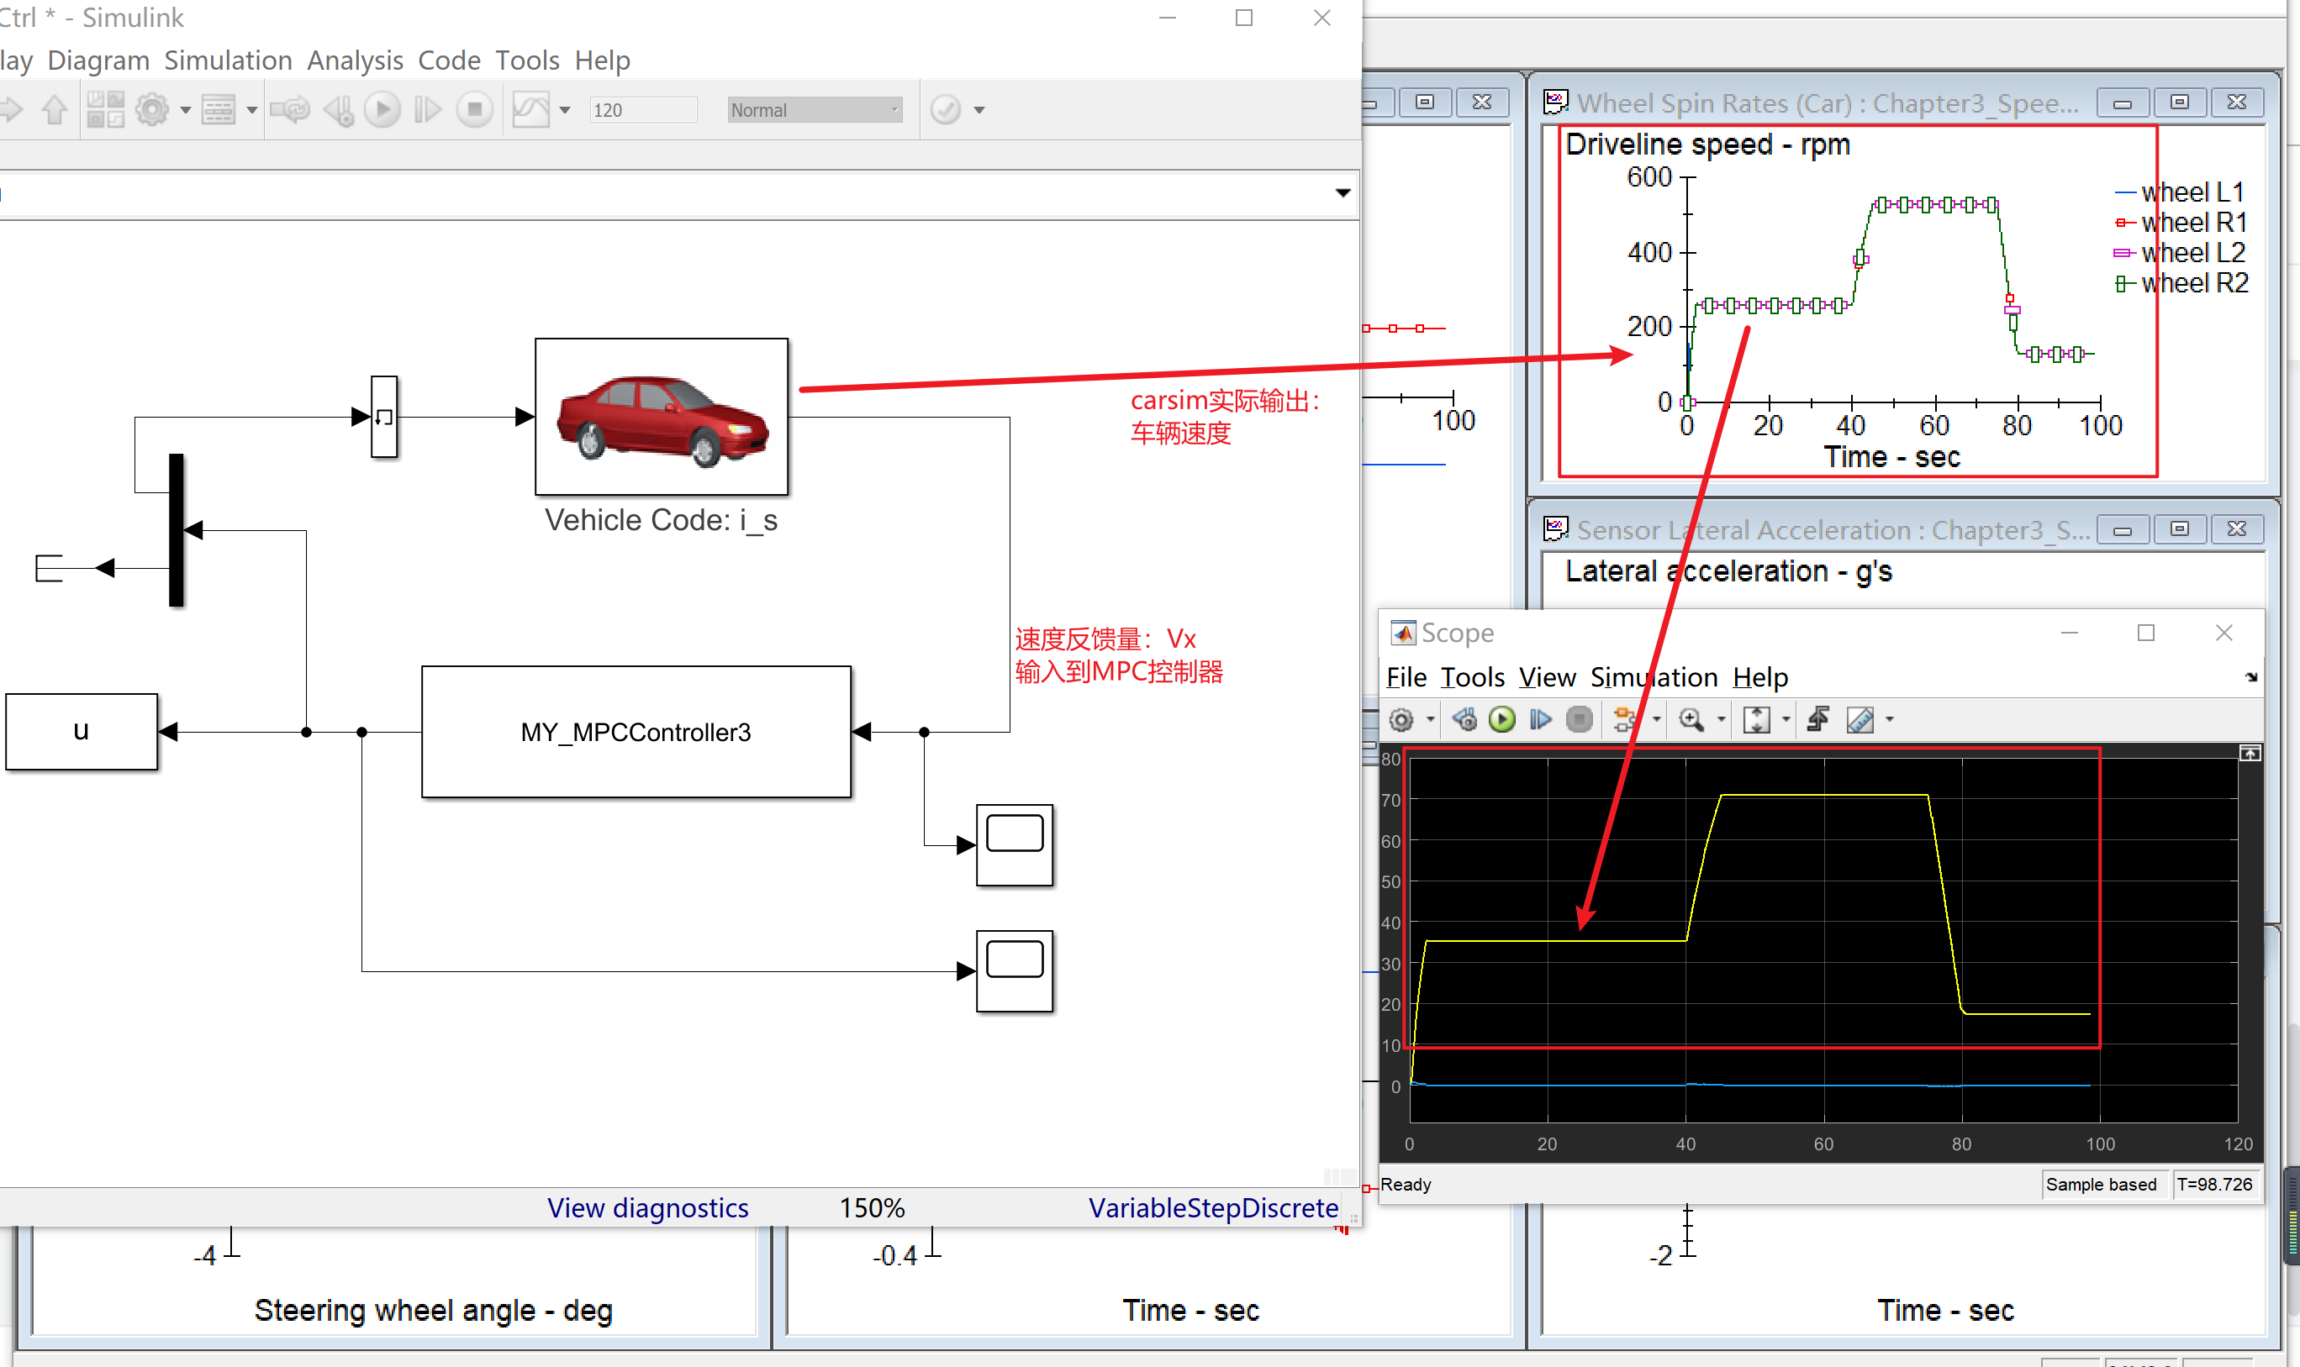Click the Scope Step Back icon
This screenshot has width=2300, height=1367.
(1464, 719)
